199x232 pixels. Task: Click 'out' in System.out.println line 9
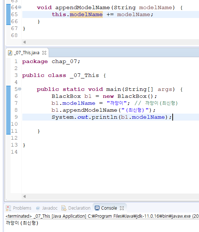[83, 117]
